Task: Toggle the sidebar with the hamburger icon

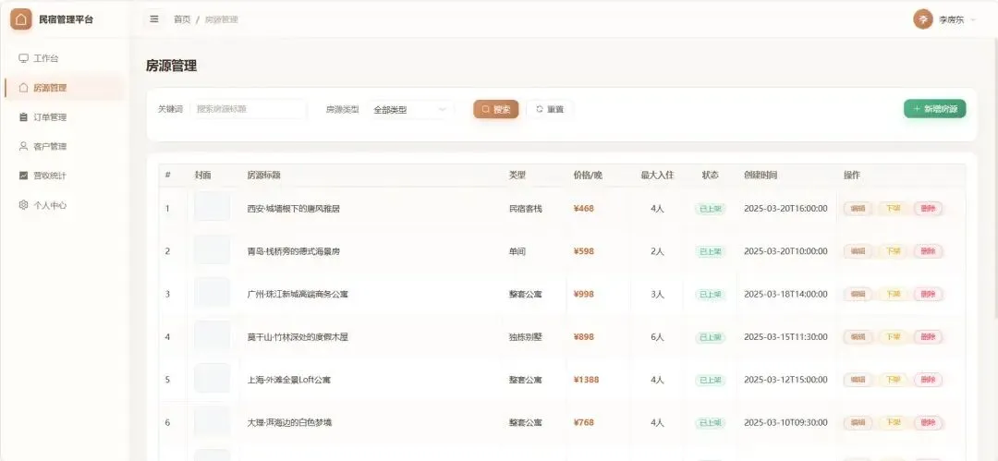Action: pos(154,19)
